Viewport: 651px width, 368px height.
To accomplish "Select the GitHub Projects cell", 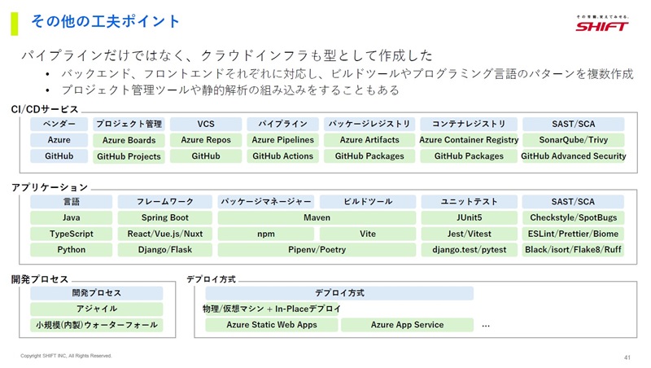I will point(129,156).
